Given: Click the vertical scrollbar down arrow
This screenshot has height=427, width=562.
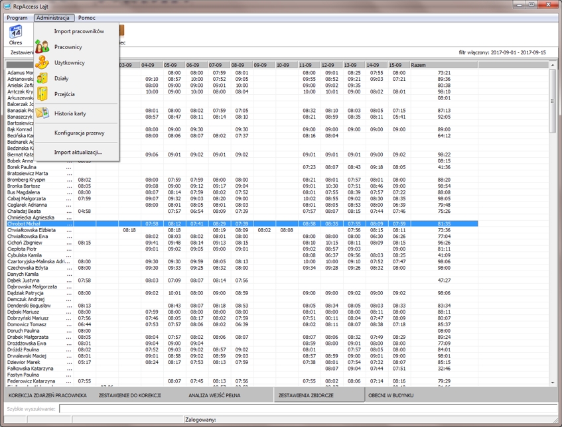Looking at the screenshot, I should click(553, 383).
